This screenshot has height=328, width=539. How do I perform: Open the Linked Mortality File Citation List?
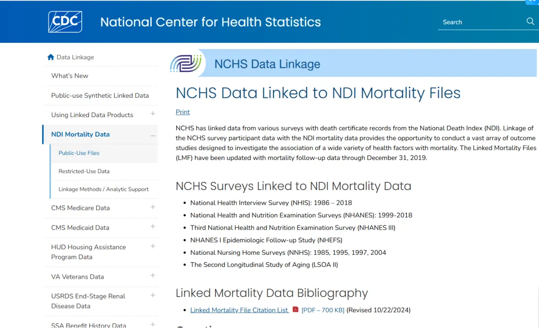coord(239,310)
